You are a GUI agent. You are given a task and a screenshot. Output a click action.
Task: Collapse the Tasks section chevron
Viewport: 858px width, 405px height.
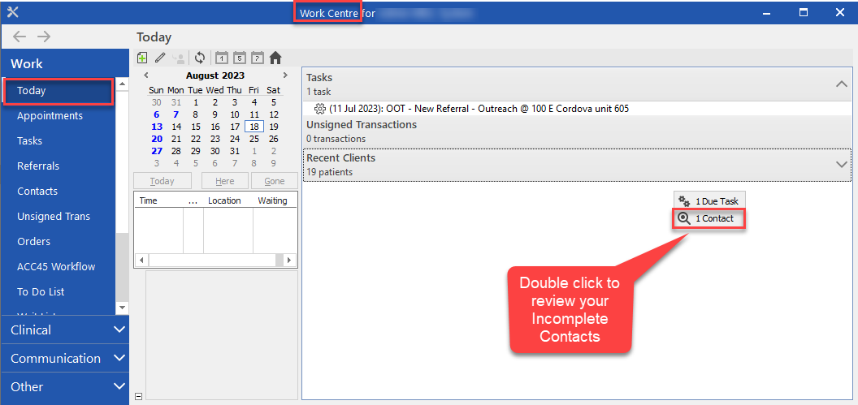841,84
